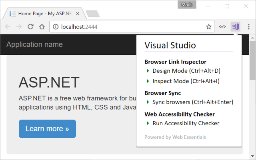
Task: Sync browsers (Ctrl+Alt+Enter)
Action: [x=193, y=102]
